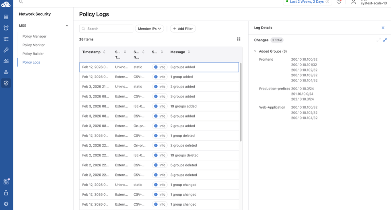Viewport: 391px width, 210px height.
Task: Open the column layout grid icon
Action: point(239,39)
